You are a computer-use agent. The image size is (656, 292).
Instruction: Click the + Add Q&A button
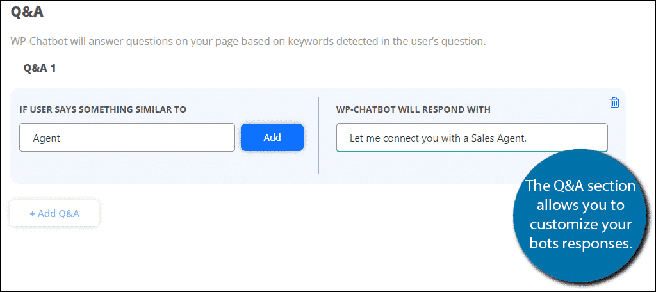click(54, 213)
